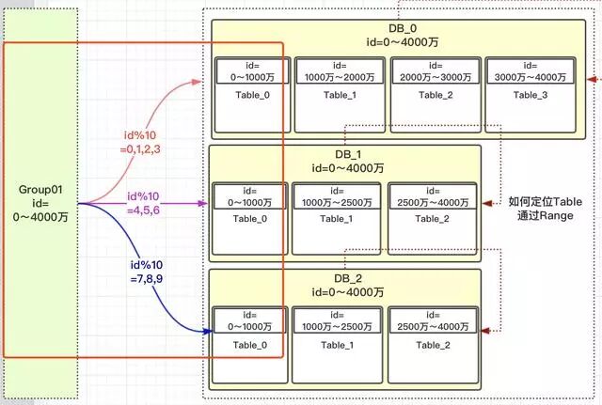
Task: Select the id%10 =4,5,6 label
Action: (143, 203)
